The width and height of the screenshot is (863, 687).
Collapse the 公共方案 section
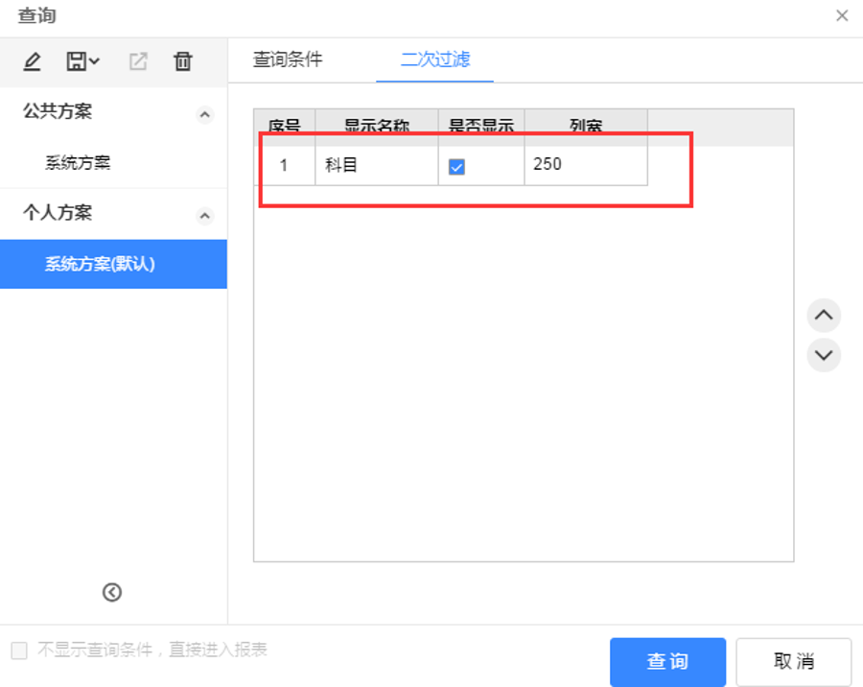coord(204,114)
